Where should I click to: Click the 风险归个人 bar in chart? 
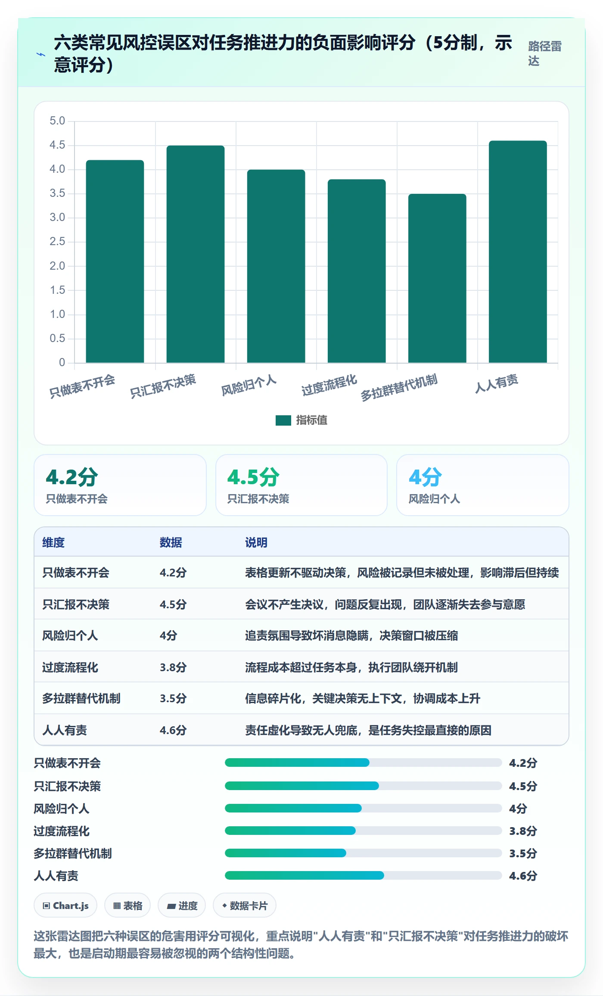276,266
